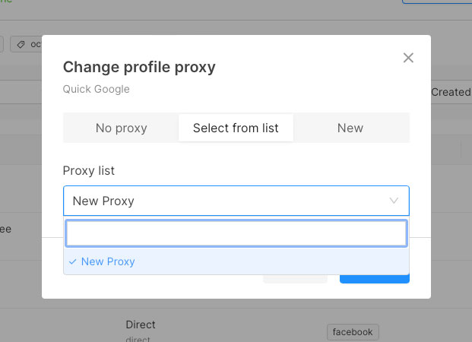Image resolution: width=472 pixels, height=342 pixels.
Task: Switch to the Select from list tab
Action: tap(236, 128)
